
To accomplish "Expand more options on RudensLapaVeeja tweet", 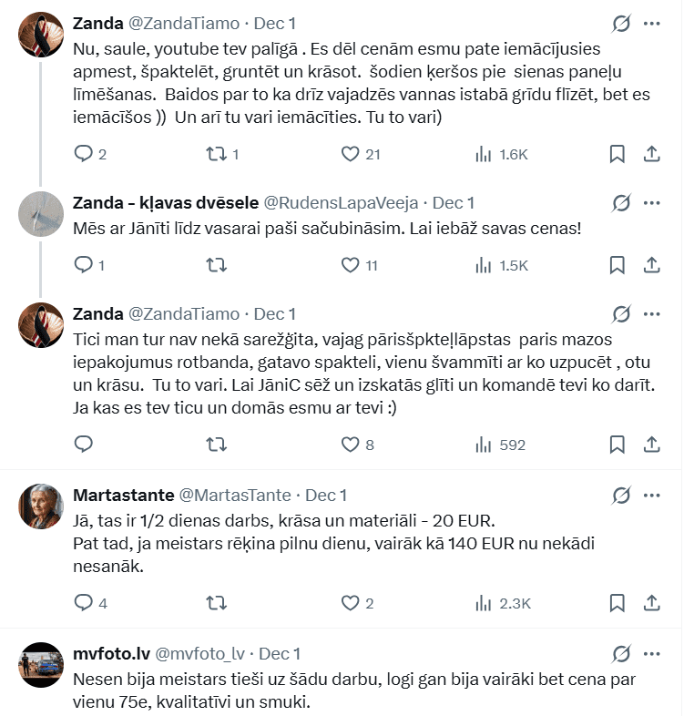I will pos(652,202).
